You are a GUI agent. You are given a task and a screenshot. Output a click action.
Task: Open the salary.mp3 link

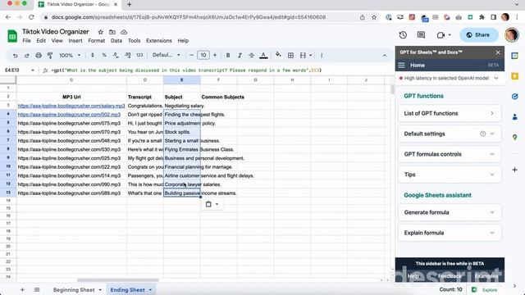coord(71,106)
